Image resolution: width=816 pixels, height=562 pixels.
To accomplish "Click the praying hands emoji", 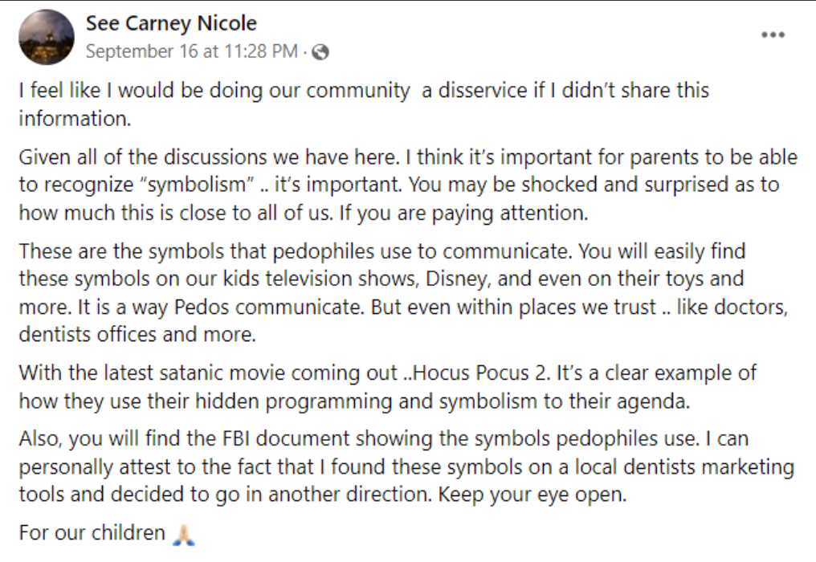I will 185,534.
